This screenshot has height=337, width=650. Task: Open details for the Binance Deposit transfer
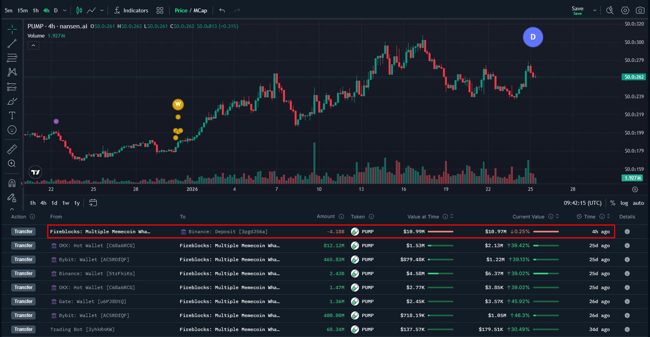(627, 232)
